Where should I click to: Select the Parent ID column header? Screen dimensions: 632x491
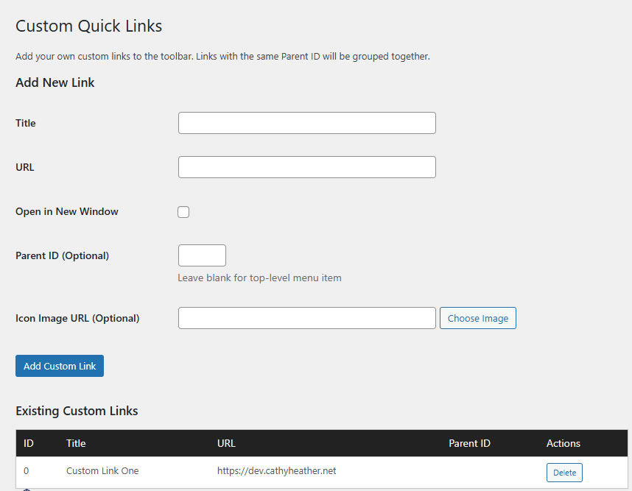[469, 443]
